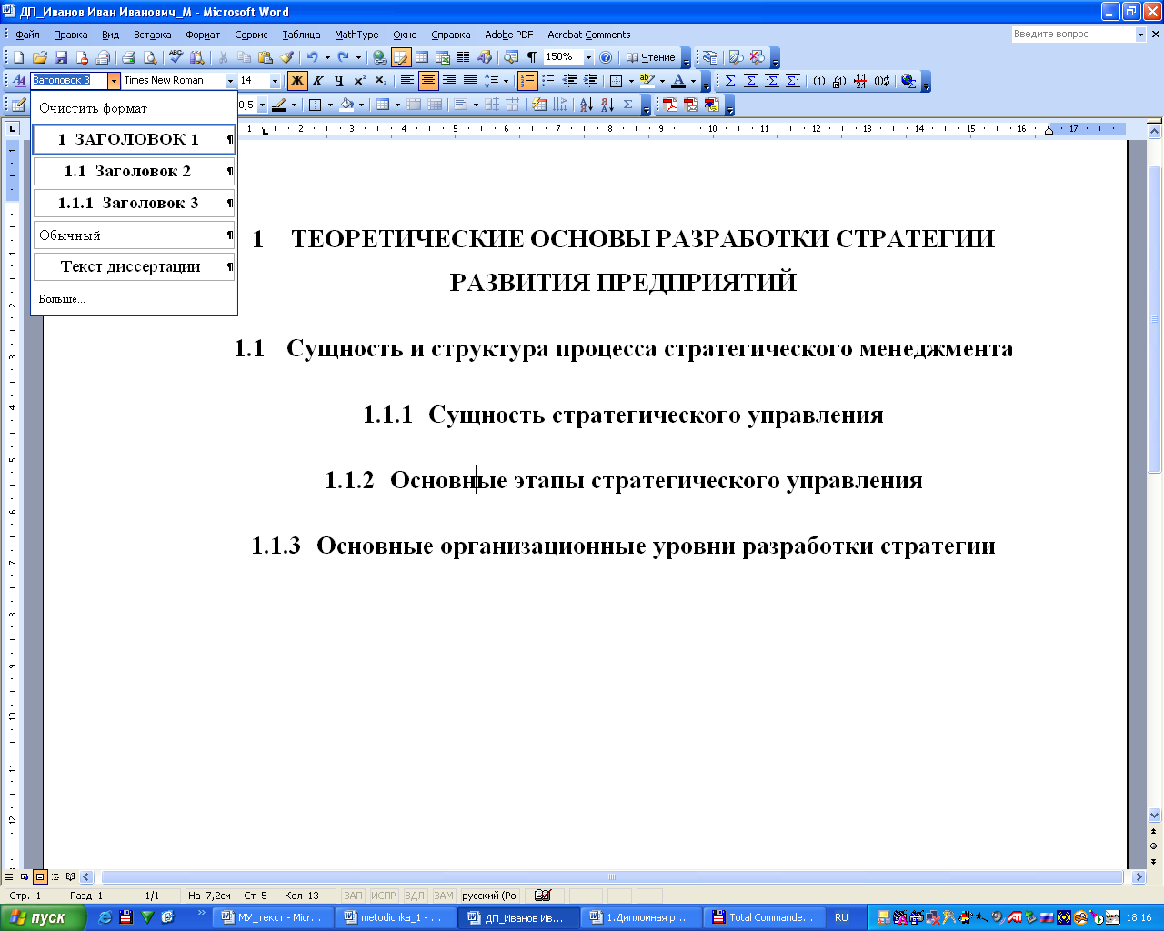Click the Total Commander taskbar button
Viewport: 1164px width, 931px height.
[764, 917]
